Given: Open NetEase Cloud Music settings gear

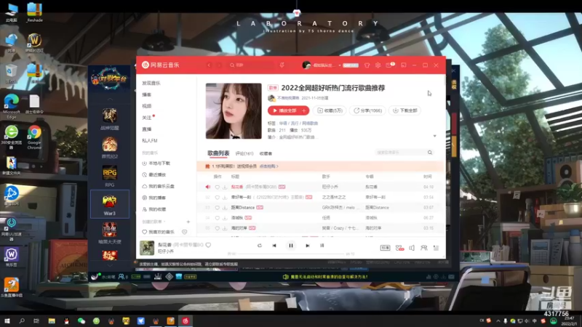Looking at the screenshot, I should [378, 65].
